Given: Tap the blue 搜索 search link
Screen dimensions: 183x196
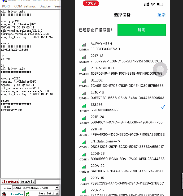Looking at the screenshot, I should tap(162, 15).
